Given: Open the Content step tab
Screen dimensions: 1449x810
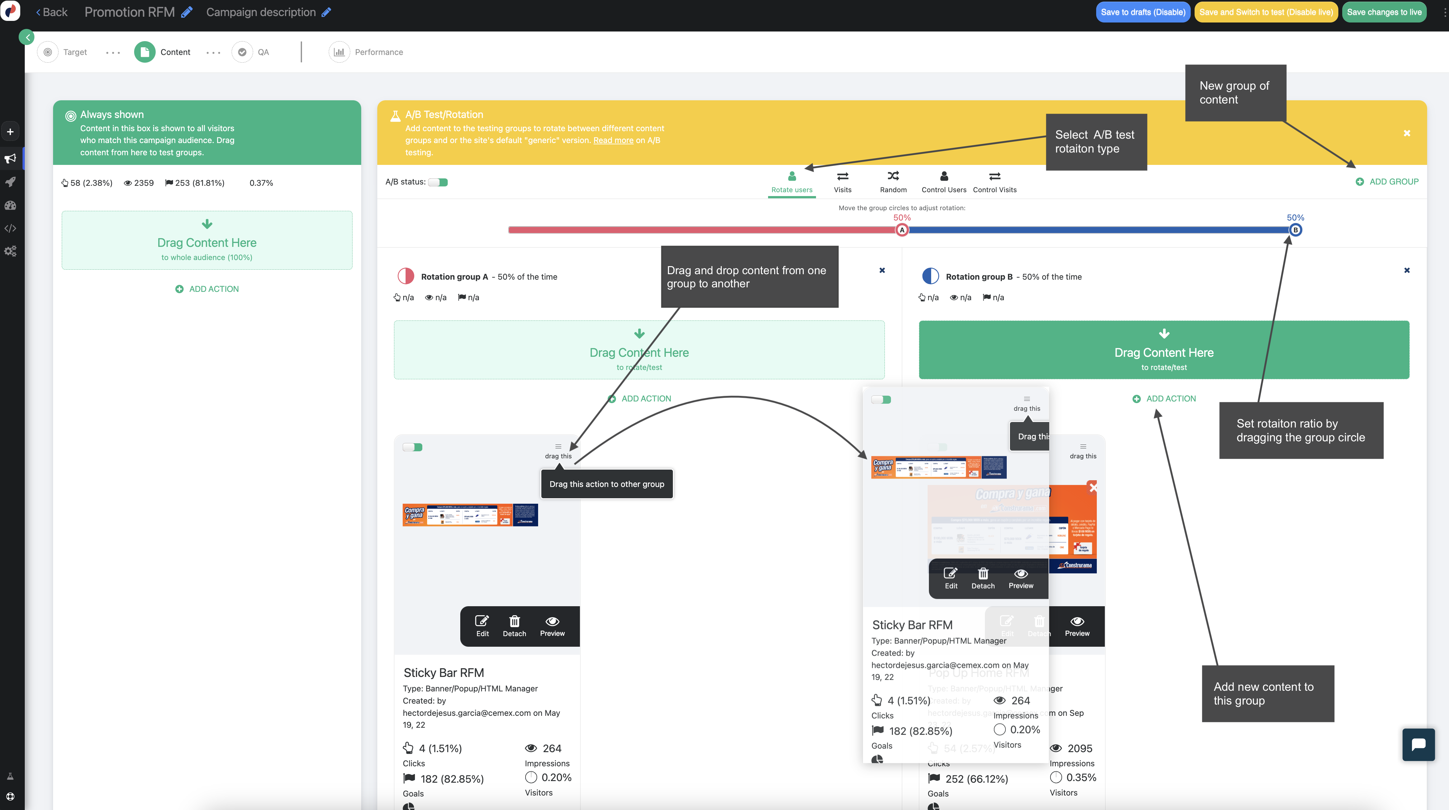Looking at the screenshot, I should (162, 52).
